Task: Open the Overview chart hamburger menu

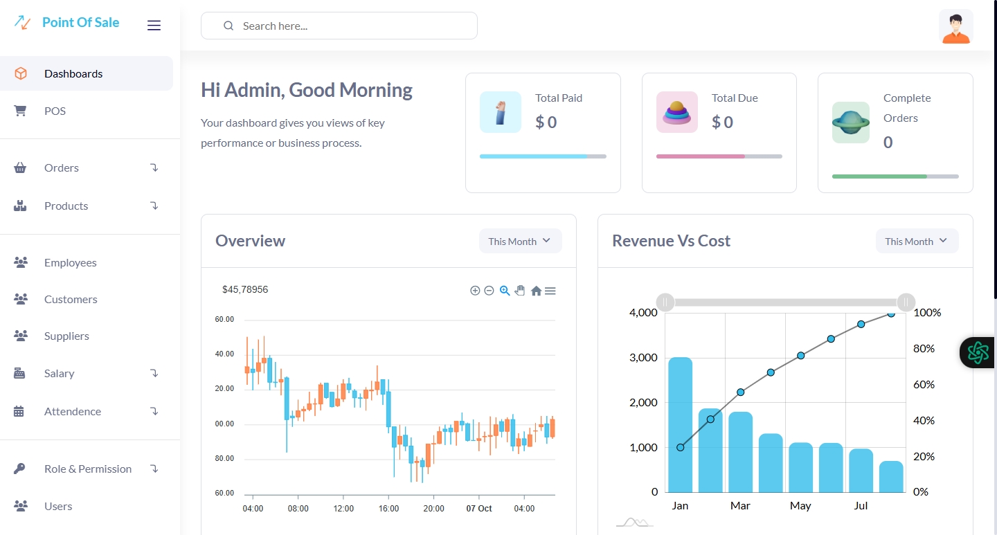Action: 550,291
